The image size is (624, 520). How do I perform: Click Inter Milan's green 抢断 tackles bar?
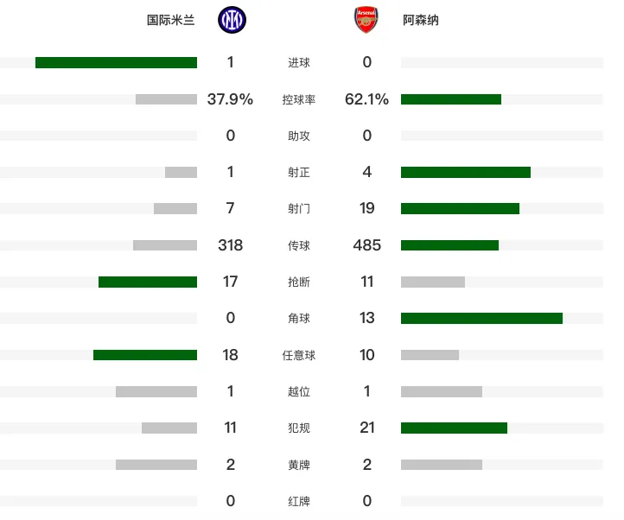tap(148, 282)
